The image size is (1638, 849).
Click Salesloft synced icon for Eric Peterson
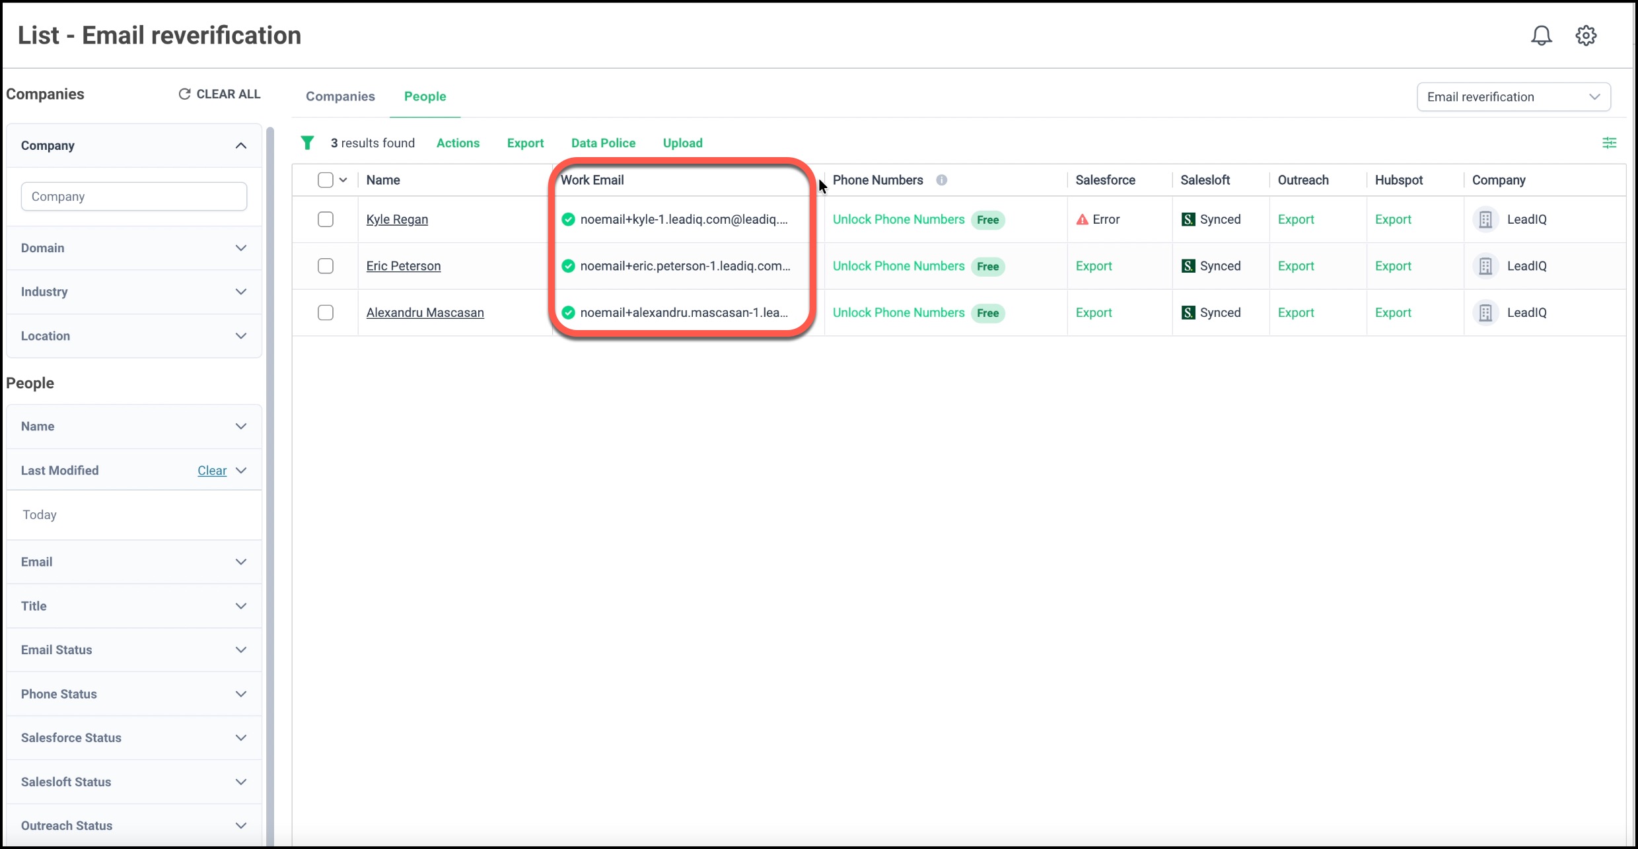point(1188,266)
